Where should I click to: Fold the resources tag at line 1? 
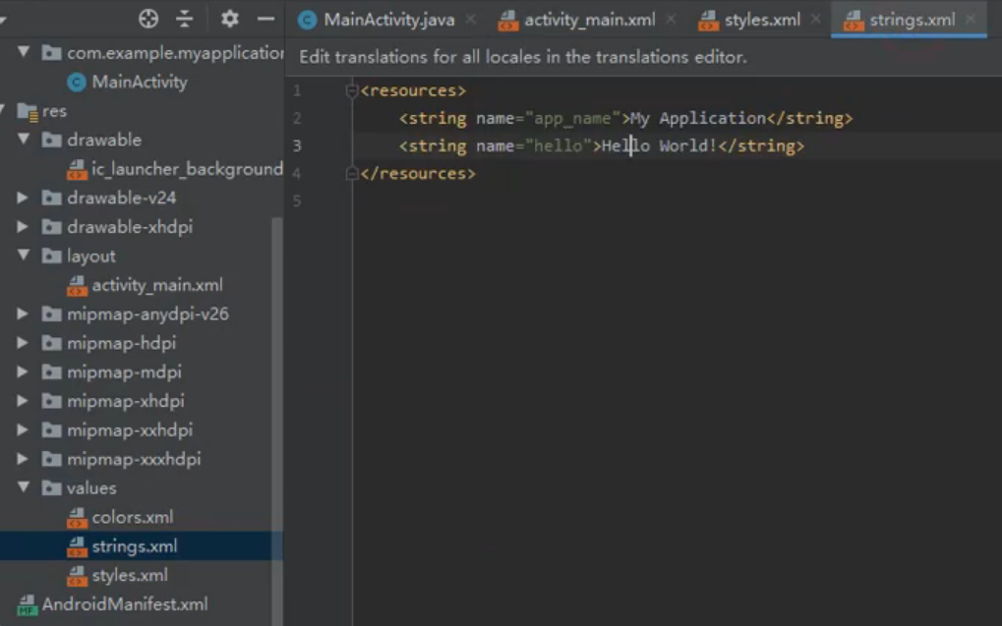pyautogui.click(x=351, y=90)
